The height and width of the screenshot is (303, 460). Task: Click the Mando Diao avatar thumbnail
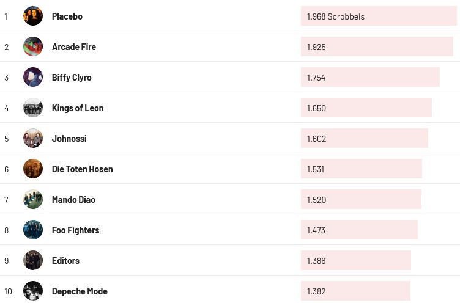33,199
